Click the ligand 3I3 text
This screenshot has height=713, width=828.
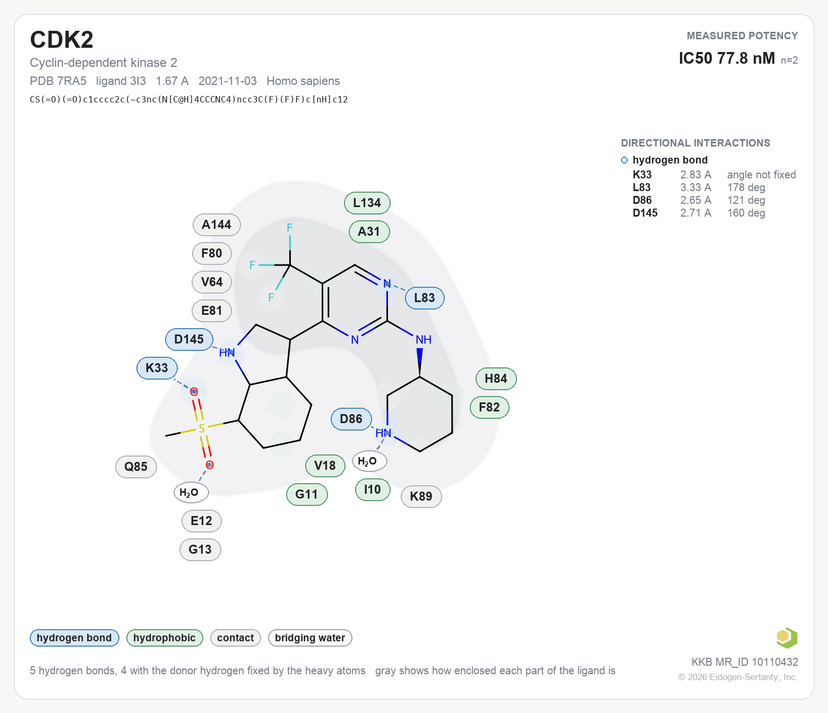click(x=121, y=81)
